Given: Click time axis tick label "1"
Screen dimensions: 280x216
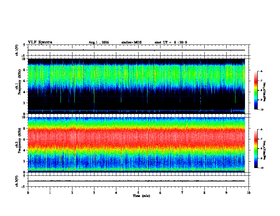Looking at the screenshot, I should tap(50, 193).
